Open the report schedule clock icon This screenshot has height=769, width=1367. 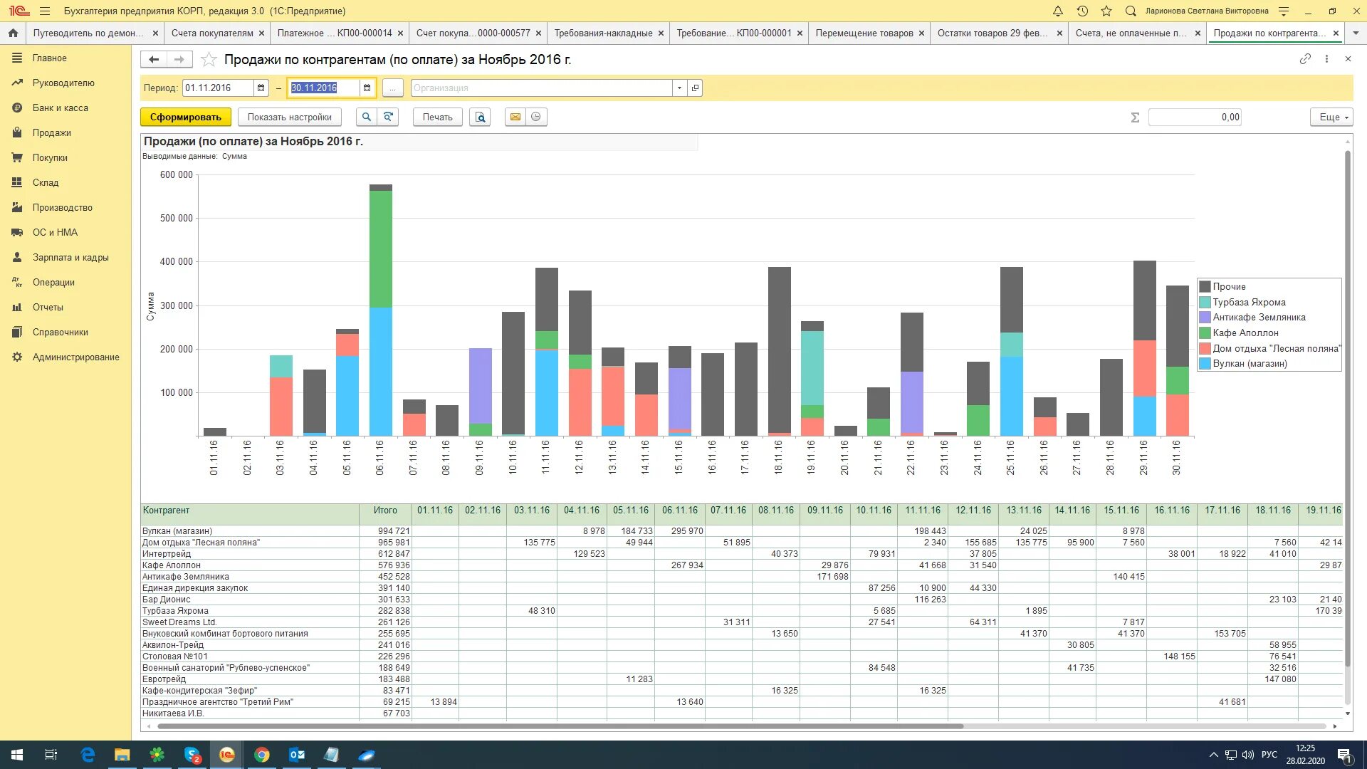536,117
